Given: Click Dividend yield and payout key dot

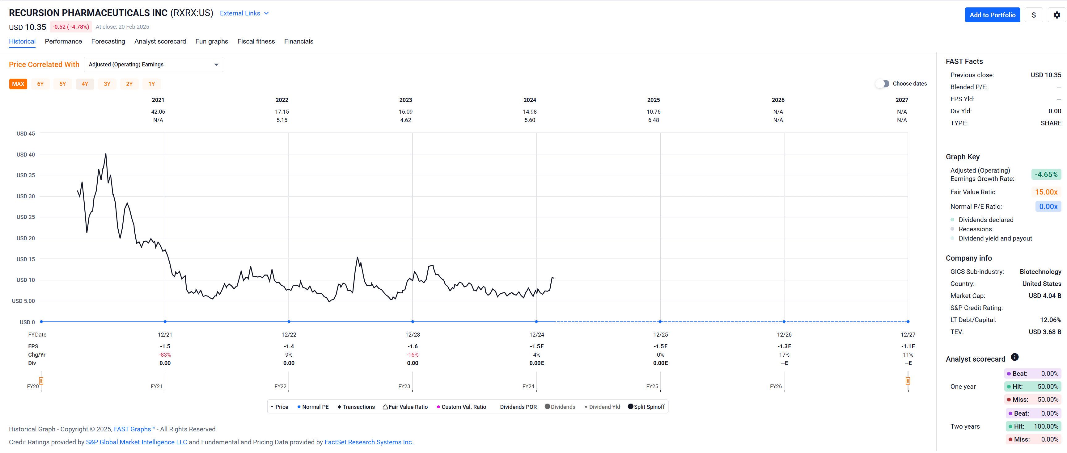Looking at the screenshot, I should [952, 238].
